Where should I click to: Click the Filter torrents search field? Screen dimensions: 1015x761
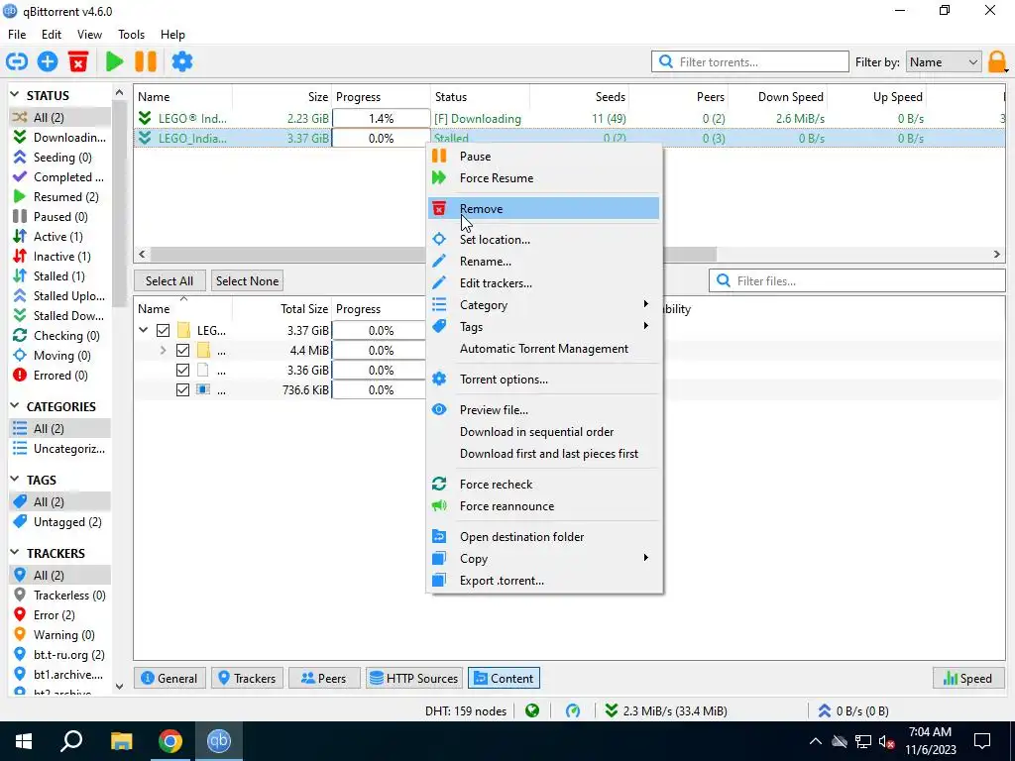pos(749,62)
